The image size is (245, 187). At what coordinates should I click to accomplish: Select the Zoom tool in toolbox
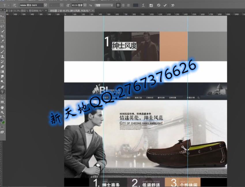[x=2, y=112]
